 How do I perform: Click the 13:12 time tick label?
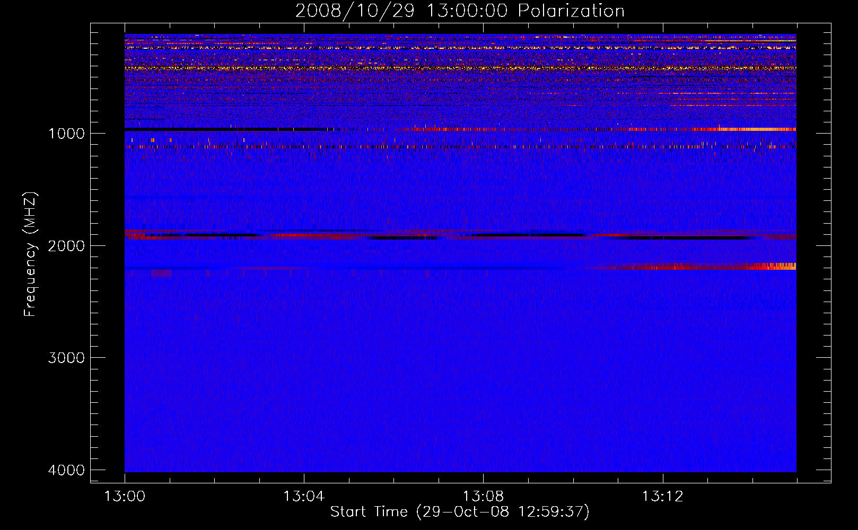[x=662, y=497]
